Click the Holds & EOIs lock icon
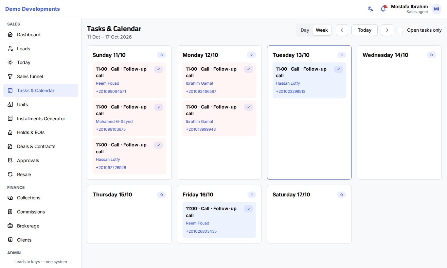This screenshot has height=268, width=447. point(10,132)
